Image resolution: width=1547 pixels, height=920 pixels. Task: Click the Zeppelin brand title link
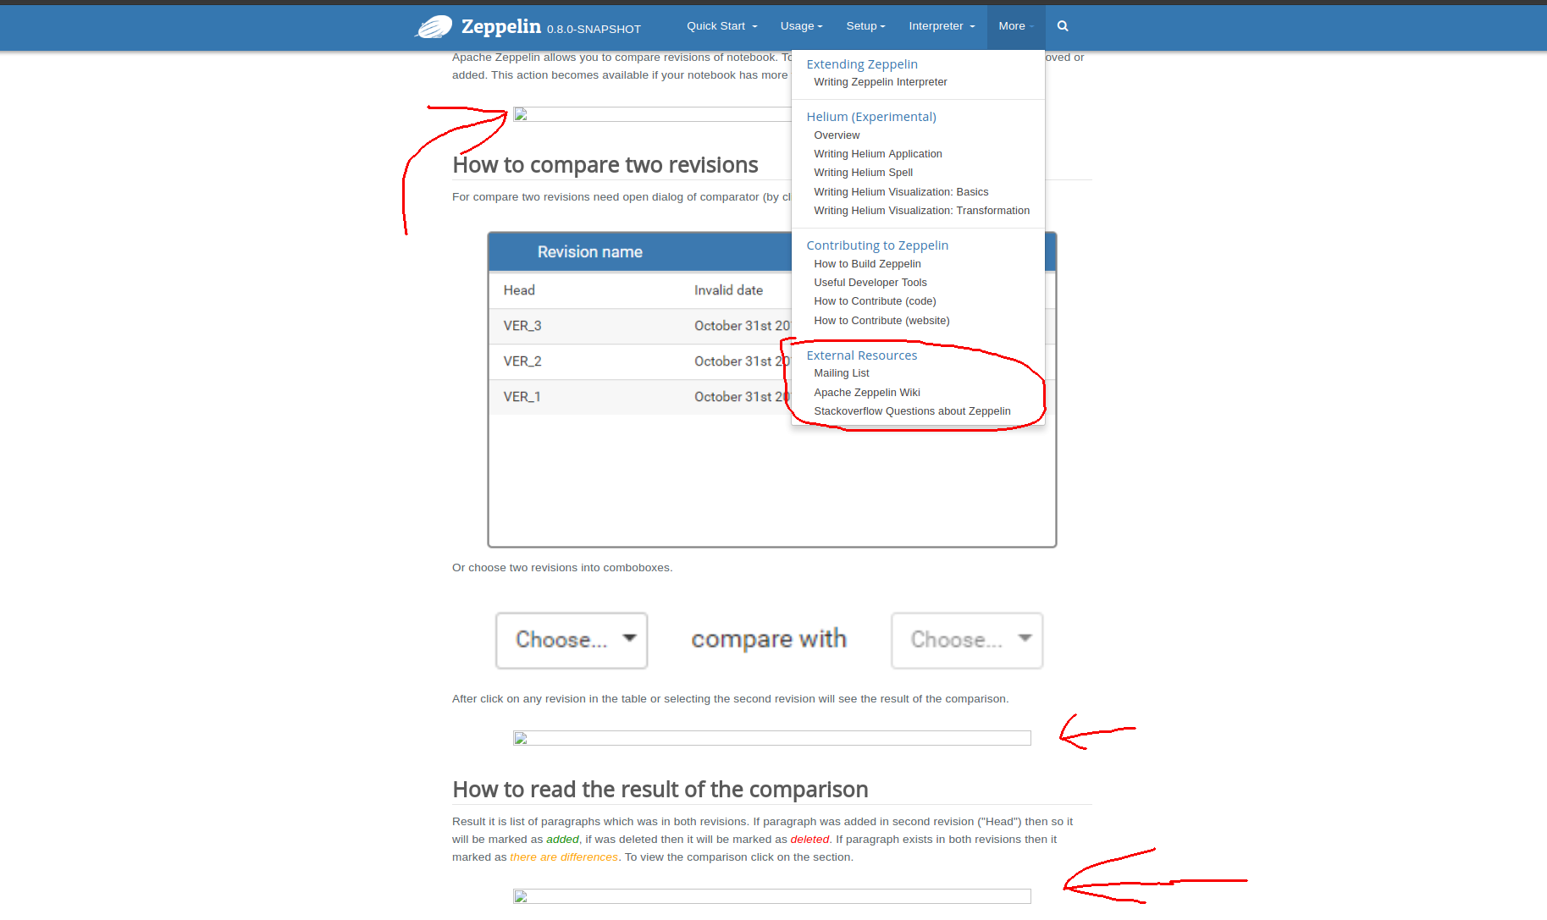500,26
